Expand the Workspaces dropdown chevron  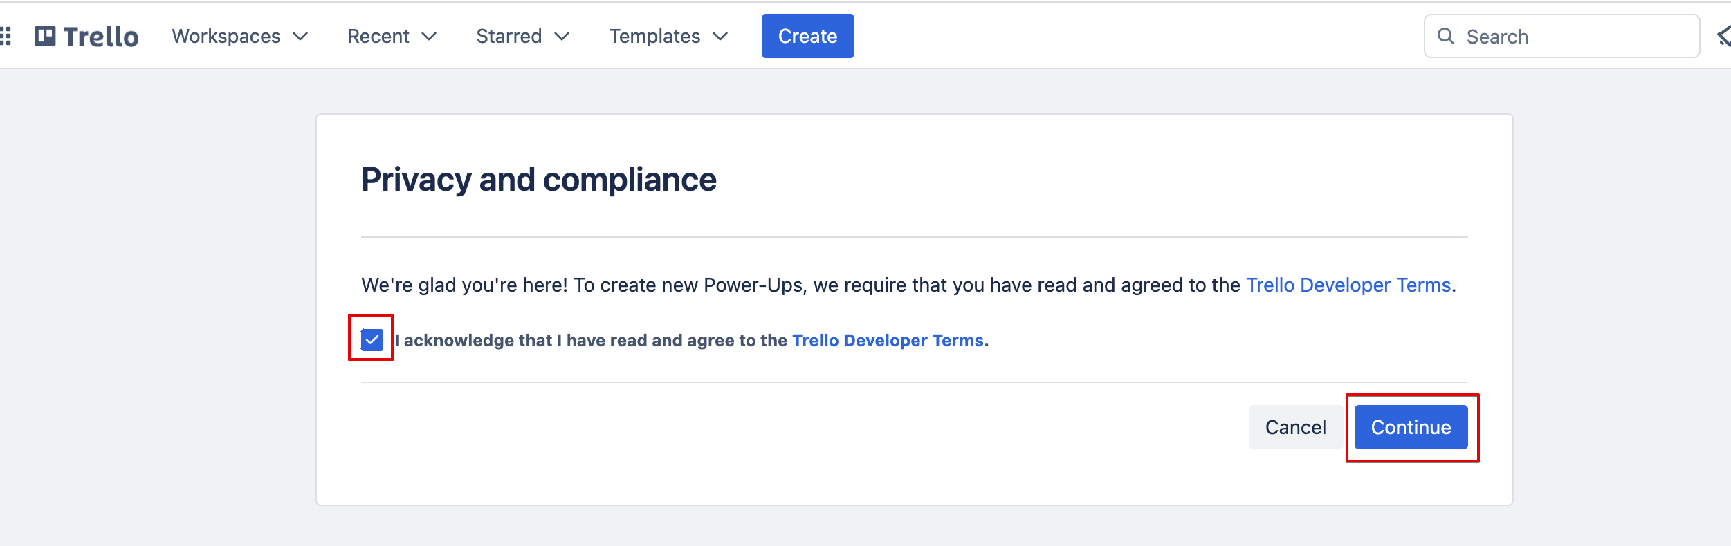coord(300,37)
